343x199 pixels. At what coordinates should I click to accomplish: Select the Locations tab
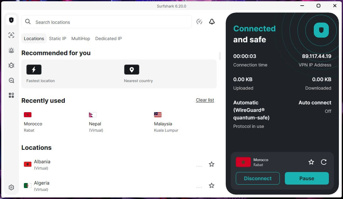(34, 39)
